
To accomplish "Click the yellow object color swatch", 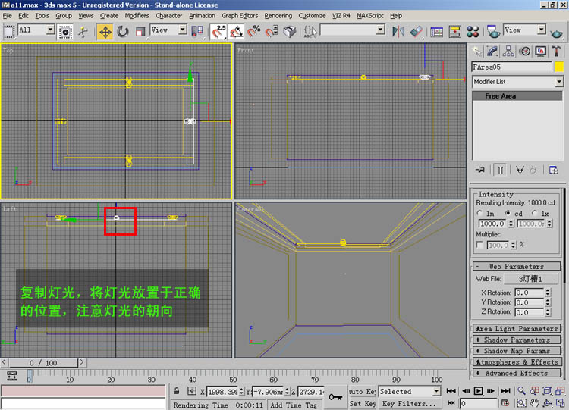I will coord(559,67).
